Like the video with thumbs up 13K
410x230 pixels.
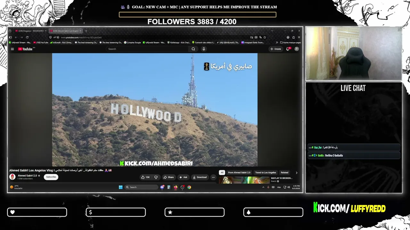point(145,177)
